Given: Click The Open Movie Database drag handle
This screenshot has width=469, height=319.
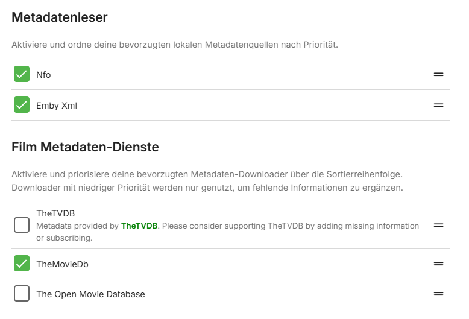Looking at the screenshot, I should tap(439, 294).
